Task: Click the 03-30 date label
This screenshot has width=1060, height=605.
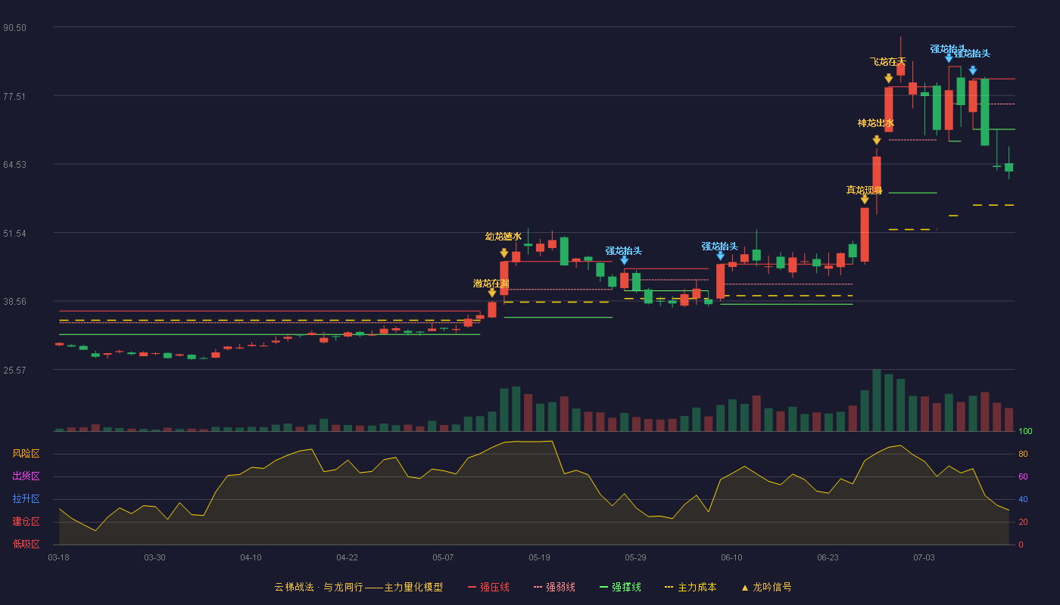Action: coord(155,557)
